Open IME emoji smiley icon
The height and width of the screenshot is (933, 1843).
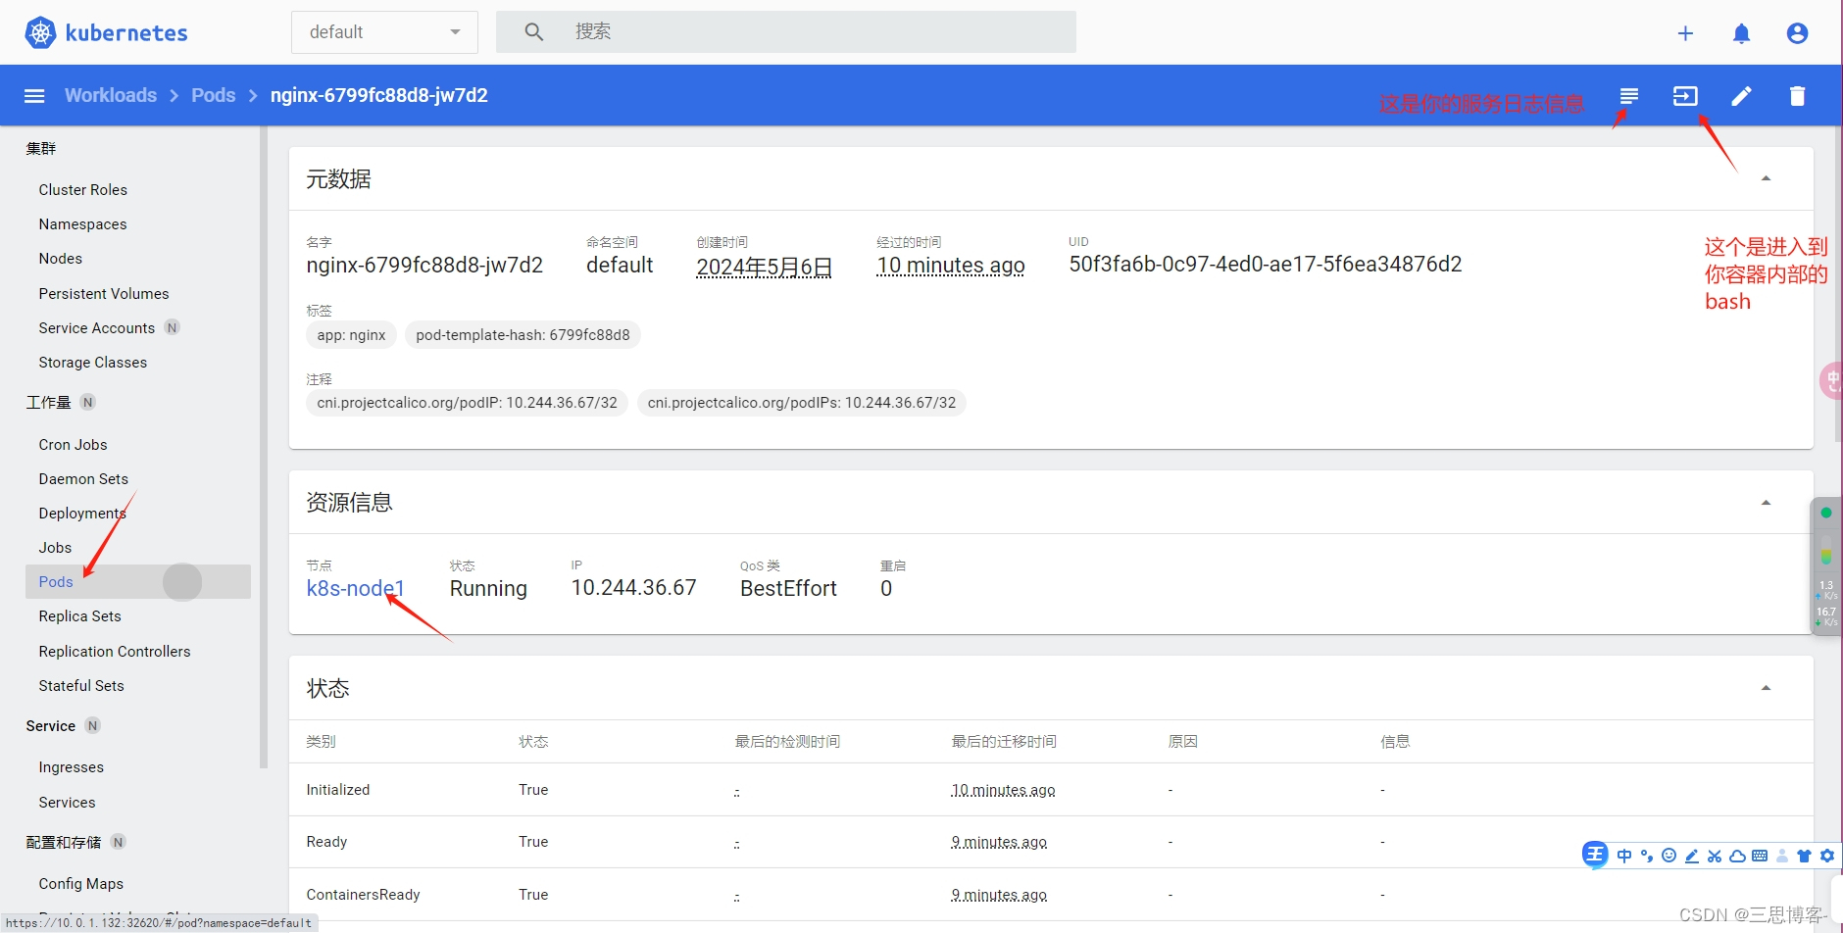click(1669, 856)
